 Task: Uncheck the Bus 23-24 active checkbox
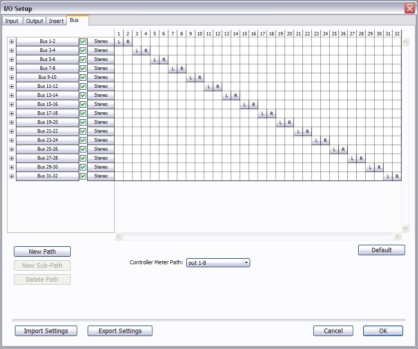click(83, 140)
